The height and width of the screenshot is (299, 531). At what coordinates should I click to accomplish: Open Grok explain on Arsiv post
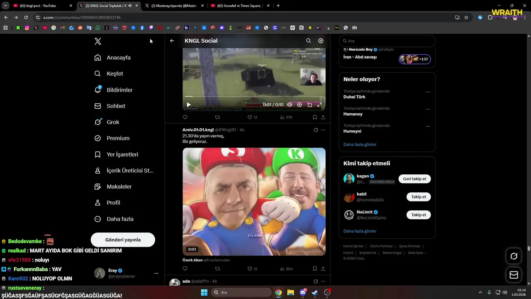click(x=316, y=130)
